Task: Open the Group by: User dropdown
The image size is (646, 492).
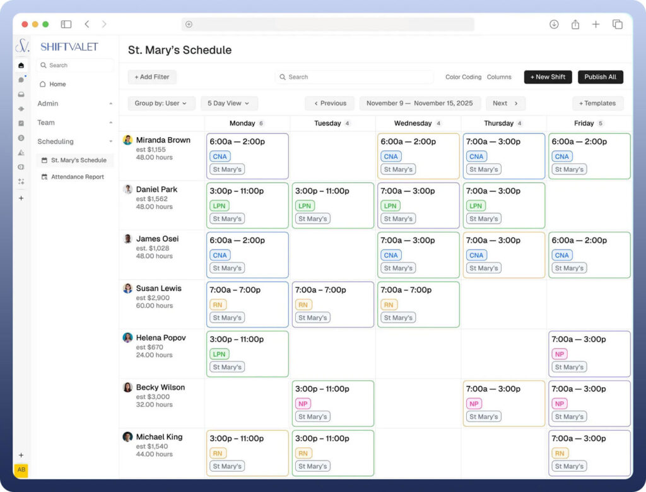Action: pos(161,104)
